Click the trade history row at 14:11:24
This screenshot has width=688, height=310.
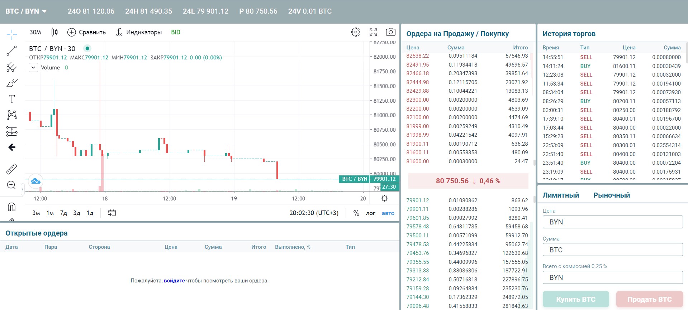tap(612, 66)
